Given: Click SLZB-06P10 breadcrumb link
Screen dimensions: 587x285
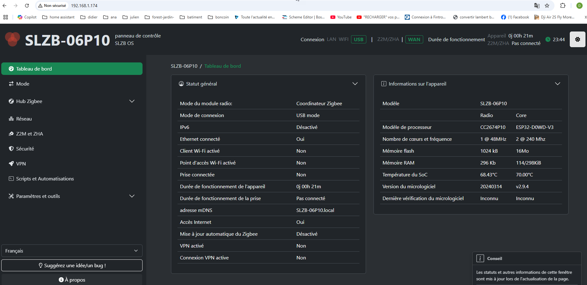Looking at the screenshot, I should (184, 66).
